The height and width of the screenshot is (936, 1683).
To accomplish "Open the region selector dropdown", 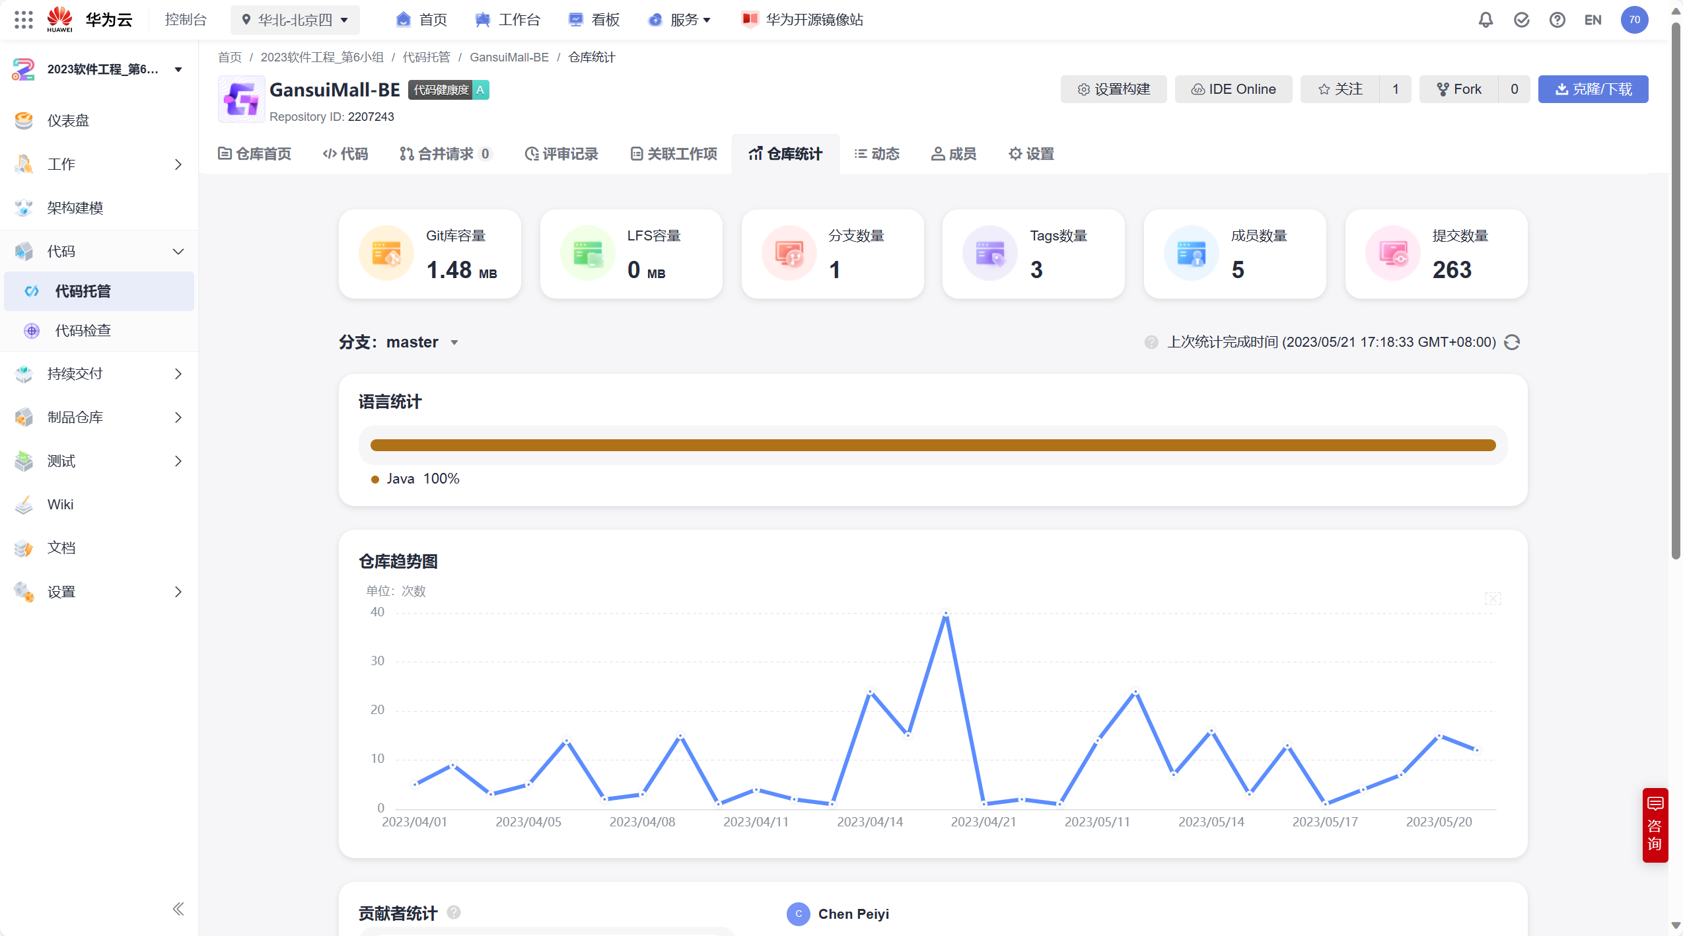I will click(x=295, y=20).
